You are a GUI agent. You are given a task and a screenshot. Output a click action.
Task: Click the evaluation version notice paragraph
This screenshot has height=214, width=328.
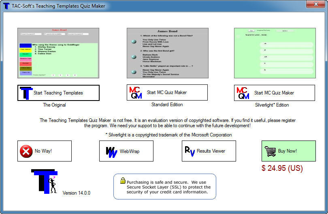(168, 123)
